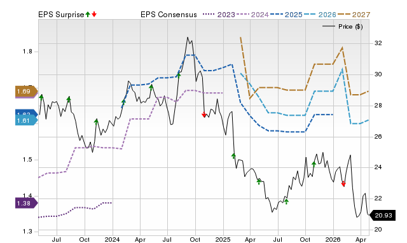Click the green up arrow in EPS Surprise legend
This screenshot has height=243, width=407.
point(88,15)
